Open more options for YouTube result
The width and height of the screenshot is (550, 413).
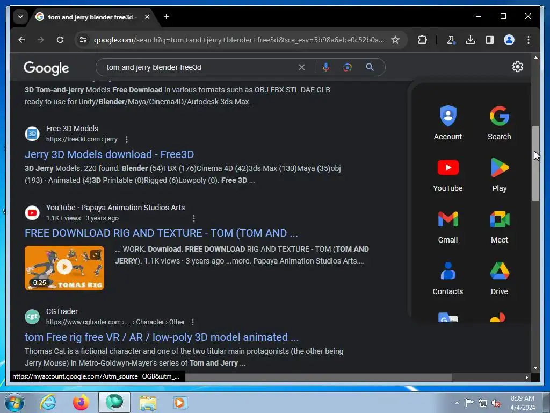tap(193, 218)
